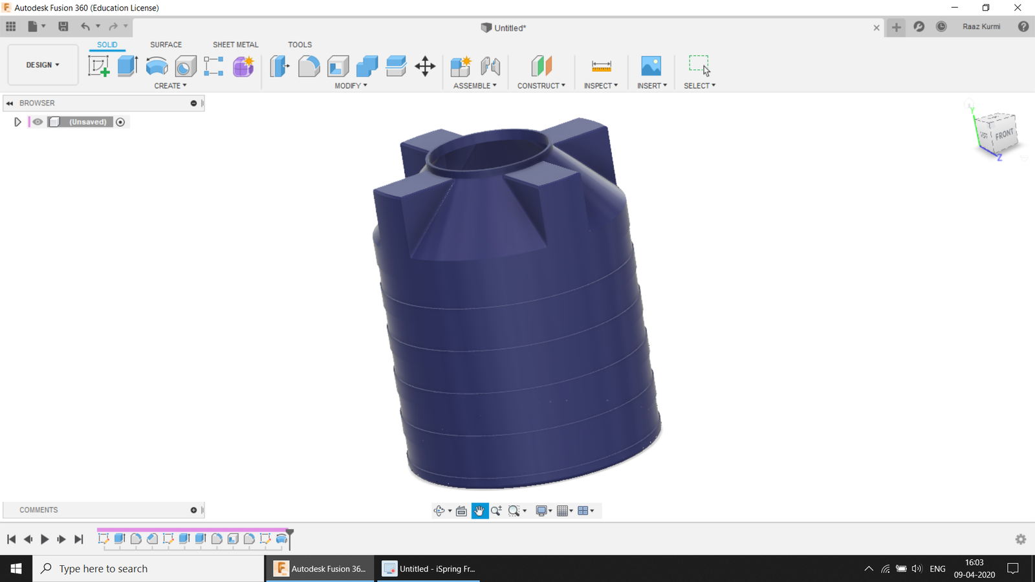Select the Combine tool
This screenshot has width=1035, height=582.
367,66
